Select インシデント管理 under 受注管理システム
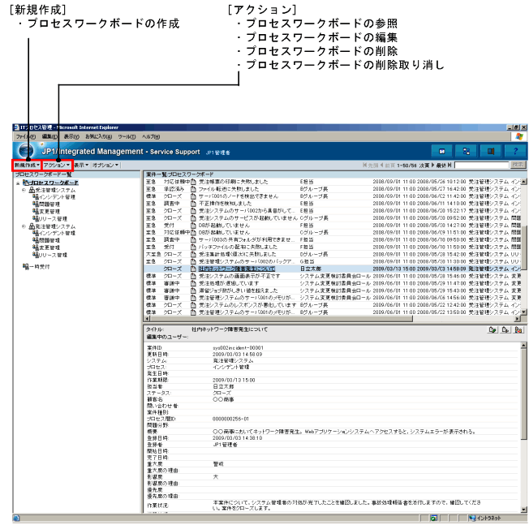The width and height of the screenshot is (529, 525). point(57,197)
